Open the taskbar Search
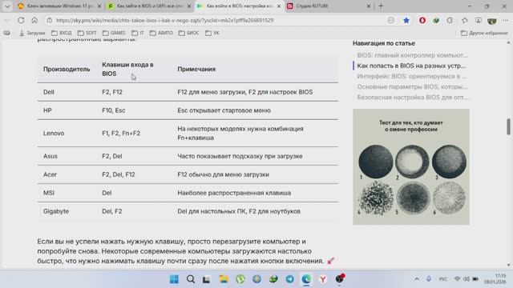Screen dimensions: 513x288 pyautogui.click(x=191, y=279)
